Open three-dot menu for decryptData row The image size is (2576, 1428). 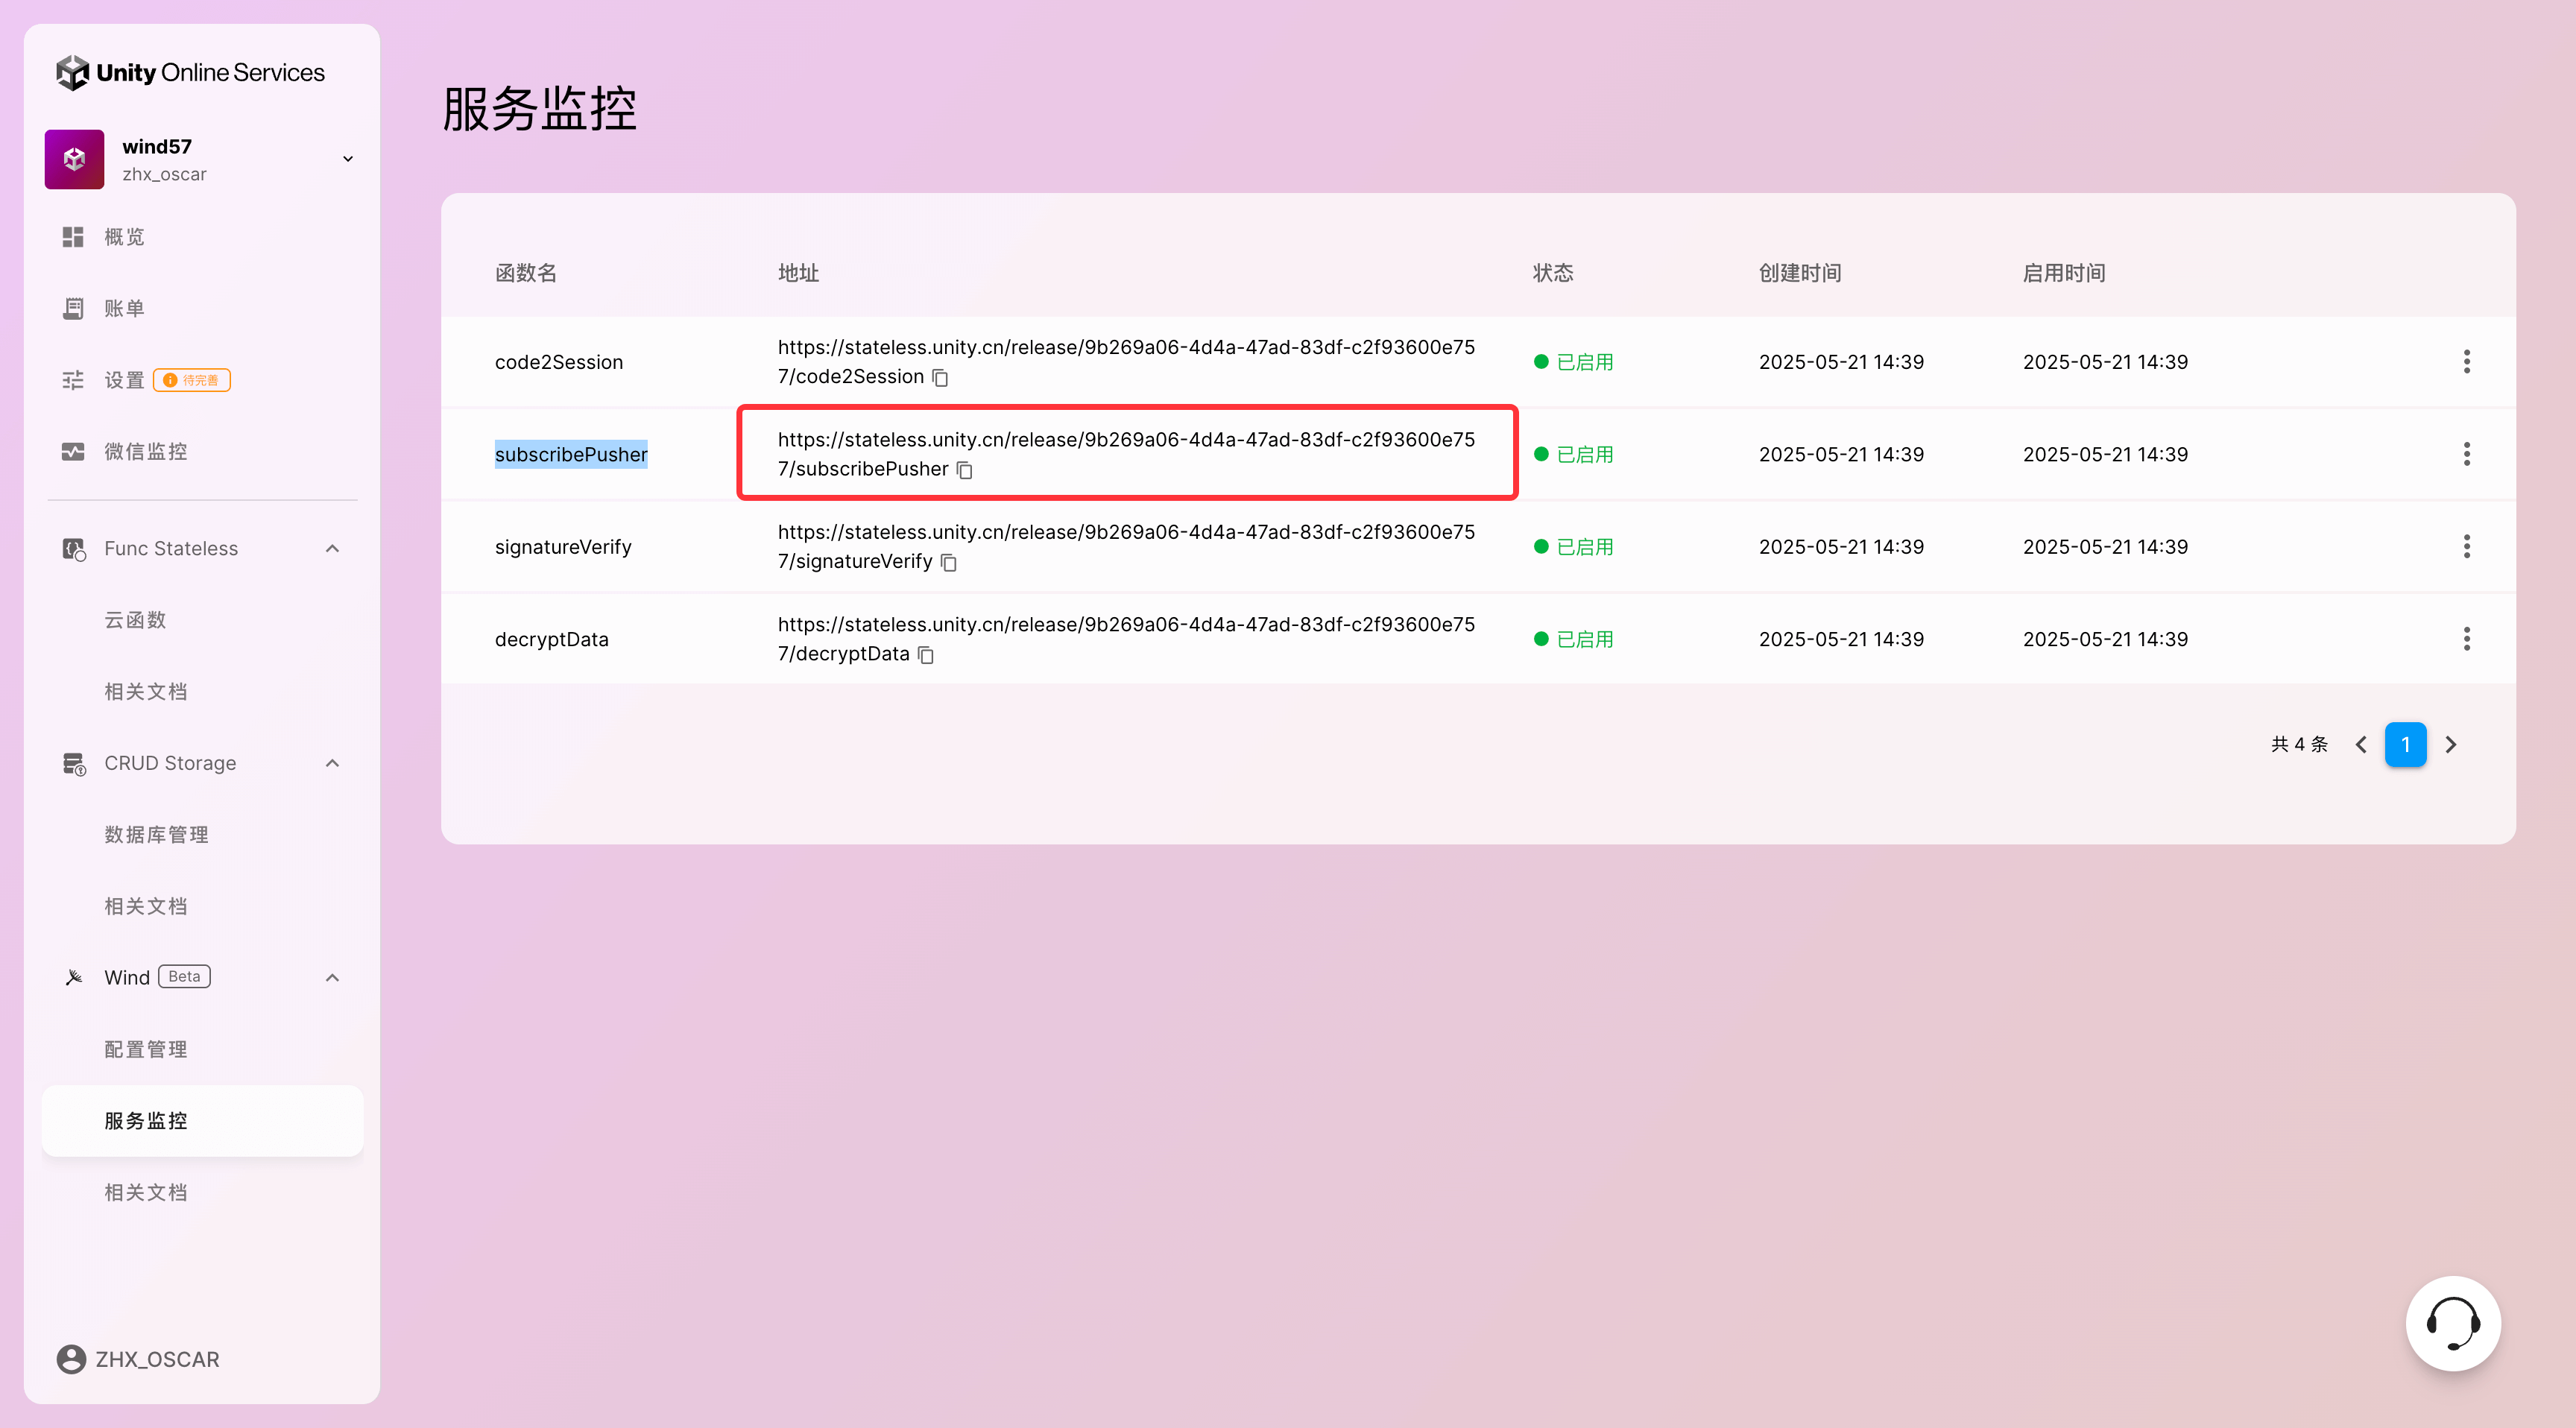(x=2466, y=639)
